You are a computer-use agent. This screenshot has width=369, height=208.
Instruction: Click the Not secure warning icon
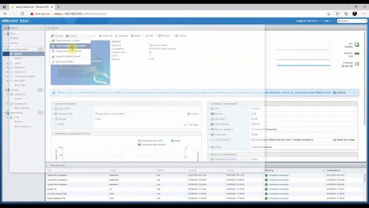point(32,14)
